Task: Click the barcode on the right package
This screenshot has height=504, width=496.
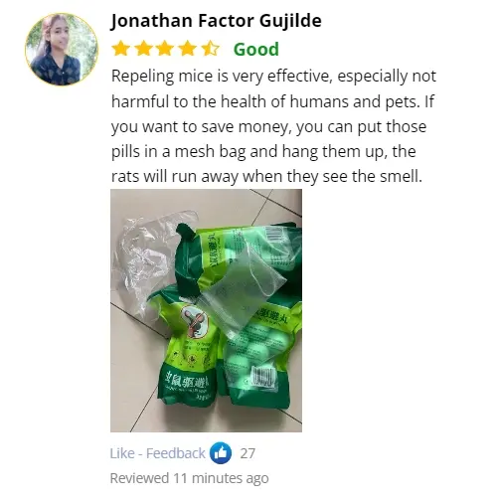Action: pos(263,378)
